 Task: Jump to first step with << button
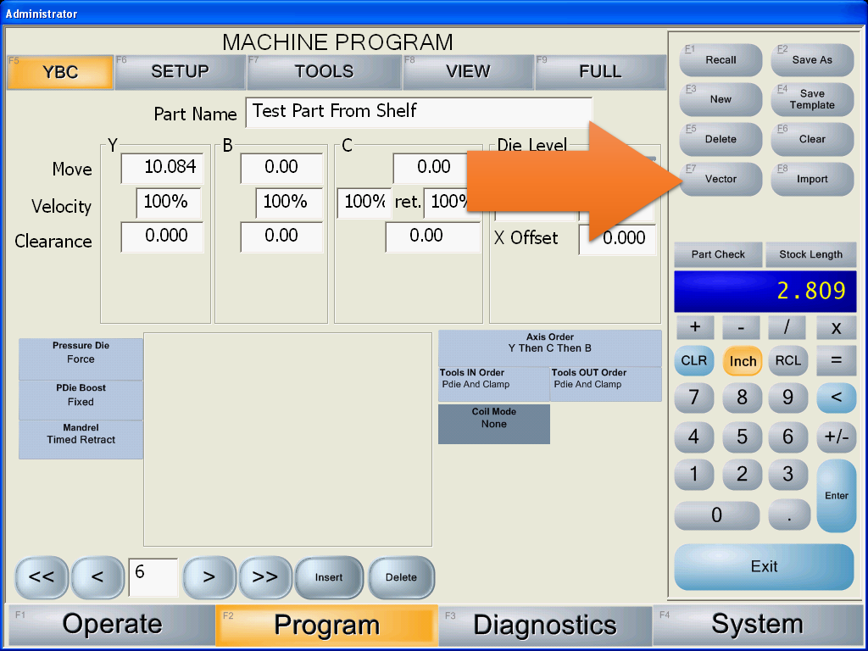[x=42, y=577]
